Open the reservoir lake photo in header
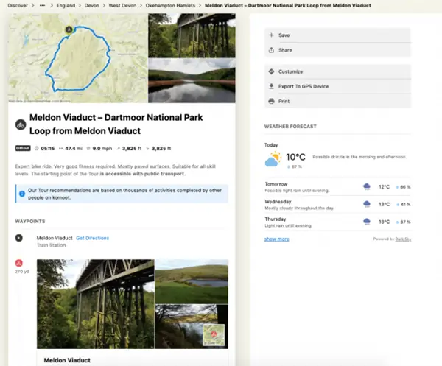The width and height of the screenshot is (442, 366). point(192,80)
